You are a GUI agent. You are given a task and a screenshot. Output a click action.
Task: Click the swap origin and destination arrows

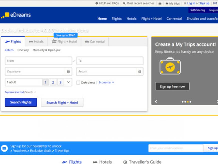74,61
